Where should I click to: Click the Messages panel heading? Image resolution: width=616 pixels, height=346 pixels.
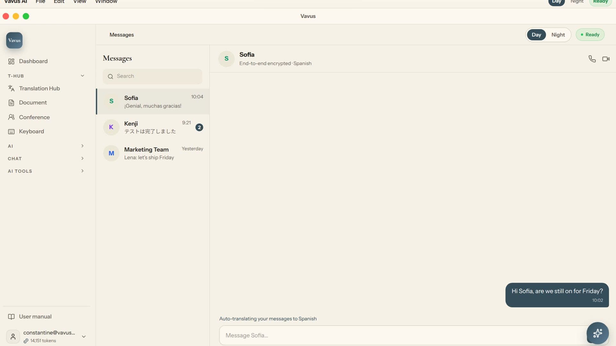[117, 58]
